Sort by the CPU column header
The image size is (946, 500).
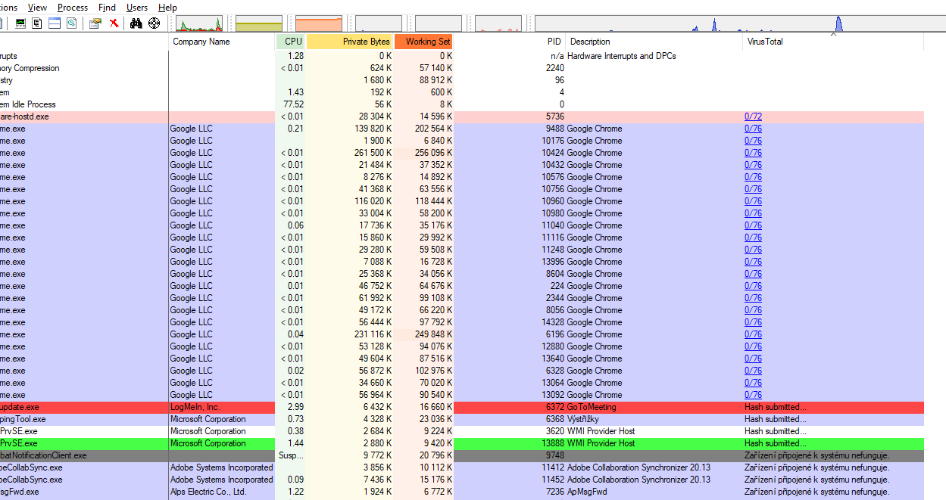pyautogui.click(x=292, y=42)
